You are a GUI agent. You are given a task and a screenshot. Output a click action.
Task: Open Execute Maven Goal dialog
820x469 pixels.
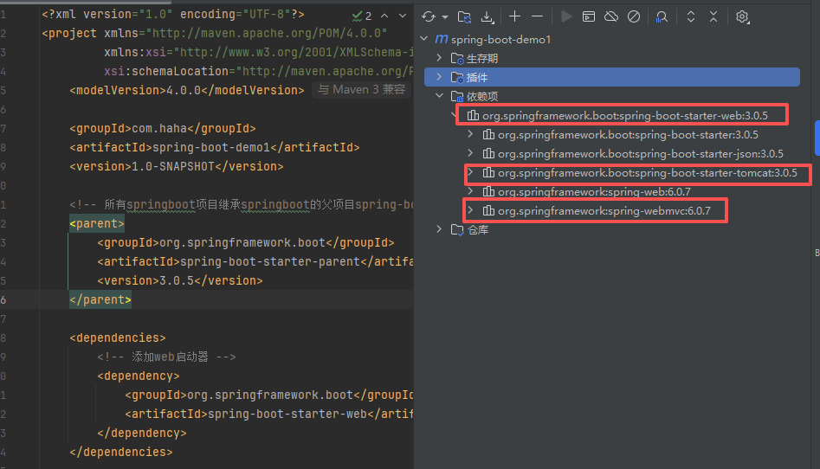pos(588,16)
